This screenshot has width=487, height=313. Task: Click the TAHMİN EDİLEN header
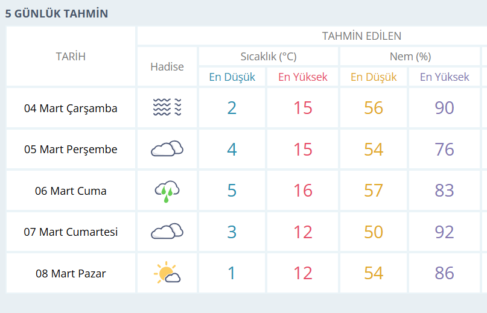361,36
